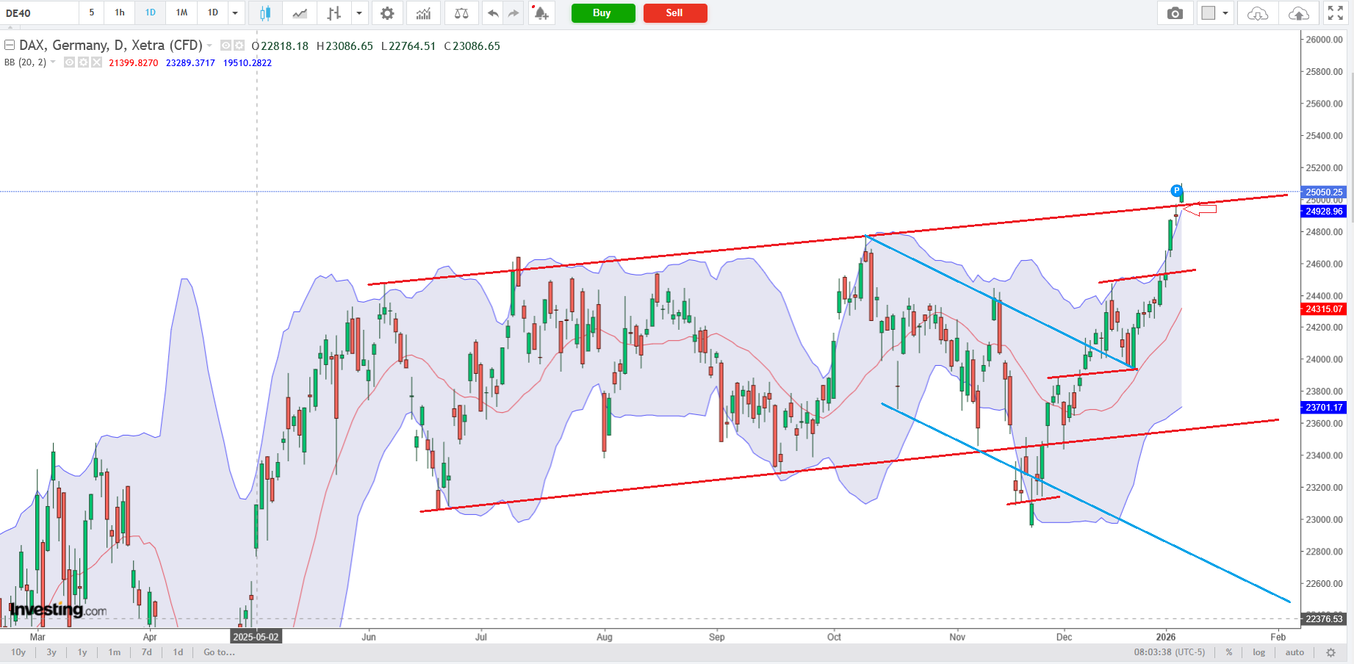Image resolution: width=1354 pixels, height=664 pixels.
Task: Enable auto scale on price axis
Action: [x=1294, y=652]
